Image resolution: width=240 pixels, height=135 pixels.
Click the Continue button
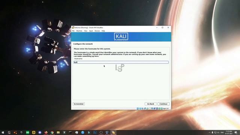pyautogui.click(x=163, y=104)
